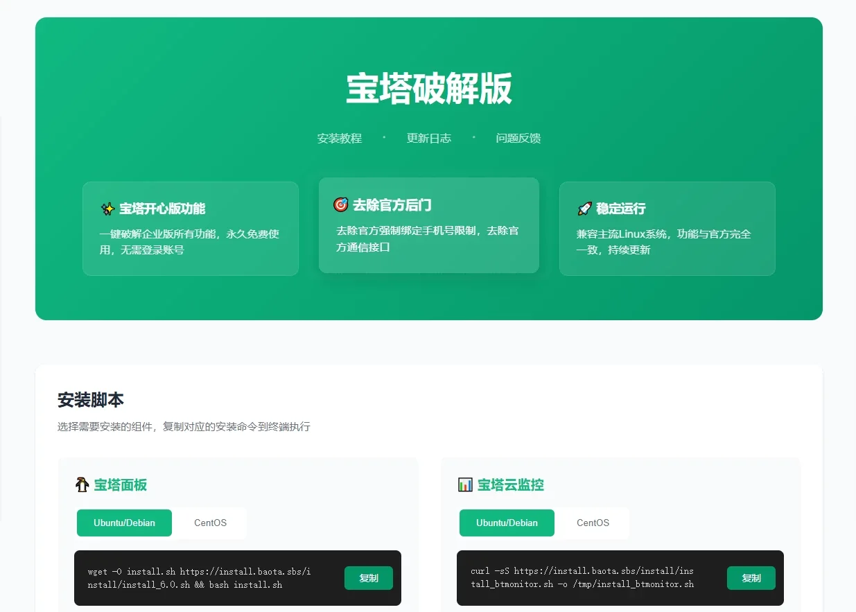Switch to Ubuntu/Debian tab in 宝塔云监控

point(507,523)
